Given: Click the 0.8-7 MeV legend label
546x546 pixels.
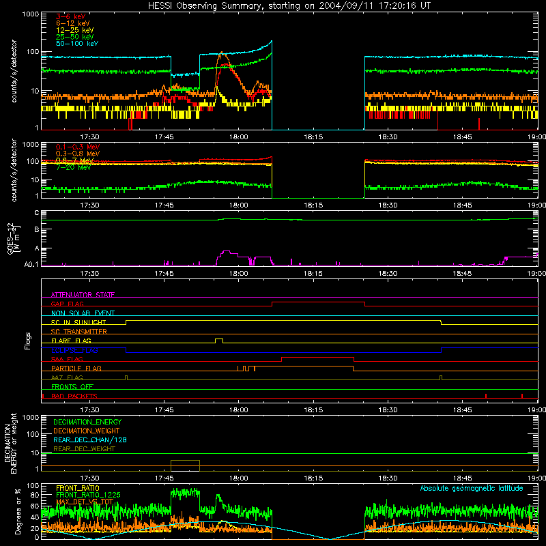Looking at the screenshot, I should coord(75,160).
